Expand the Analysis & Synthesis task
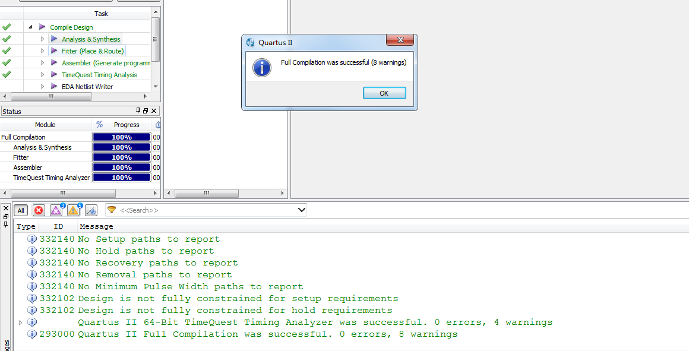 tap(43, 39)
